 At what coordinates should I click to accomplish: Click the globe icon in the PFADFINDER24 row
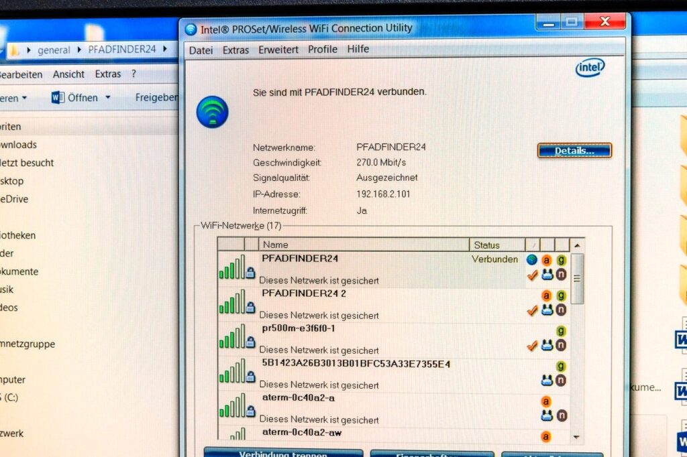[532, 260]
